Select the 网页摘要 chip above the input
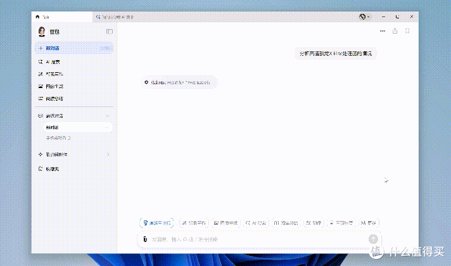451x266 pixels. coord(341,223)
